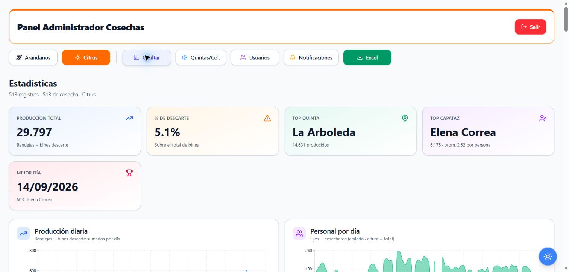Click the "14/09/2026" best day date
This screenshot has width=569, height=272.
coord(47,187)
